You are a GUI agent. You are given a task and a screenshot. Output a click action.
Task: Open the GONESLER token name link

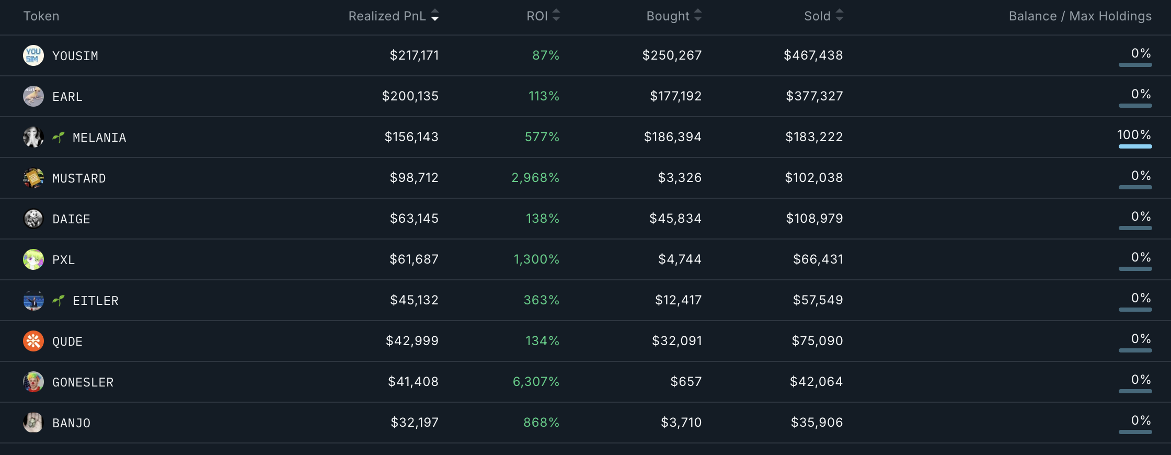click(83, 382)
